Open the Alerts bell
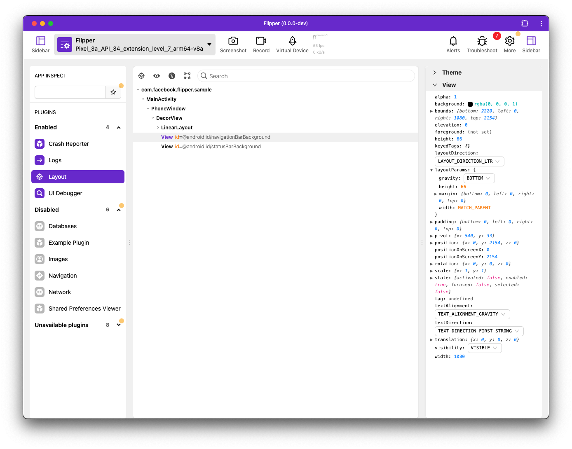This screenshot has width=572, height=449. click(453, 44)
